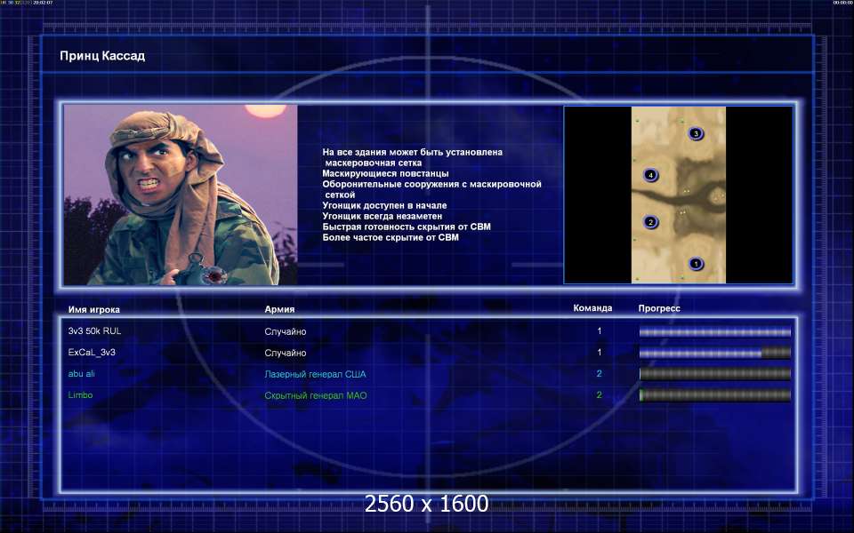Viewport: 854px width, 533px height.
Task: Click the 'Имя игрока' column header
Action: click(93, 309)
